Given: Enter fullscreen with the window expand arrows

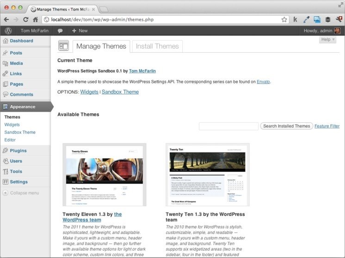Looking at the screenshot, I should [x=340, y=5].
